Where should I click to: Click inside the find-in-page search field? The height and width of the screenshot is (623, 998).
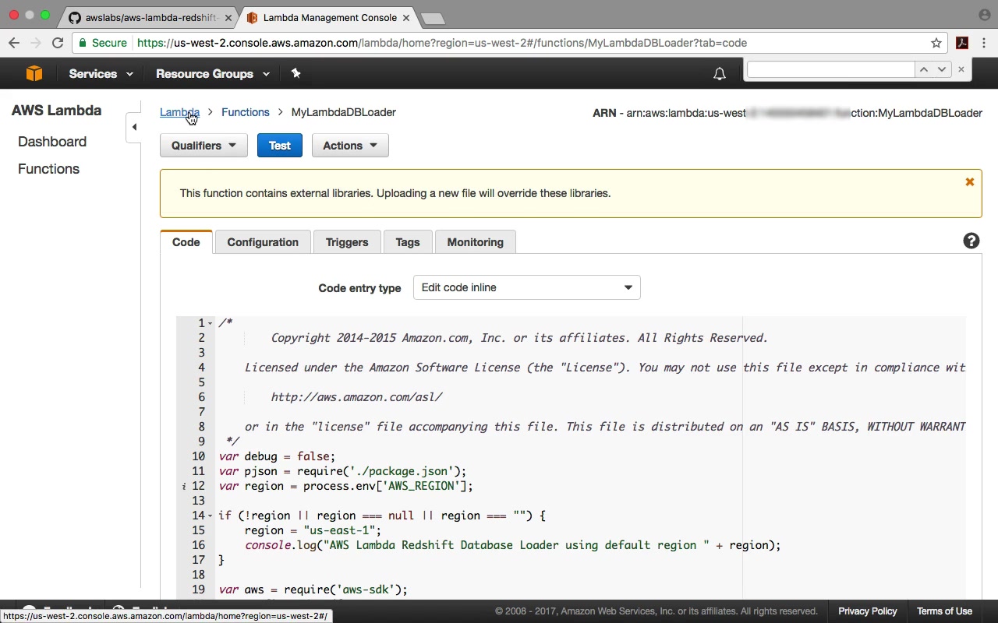pyautogui.click(x=830, y=69)
